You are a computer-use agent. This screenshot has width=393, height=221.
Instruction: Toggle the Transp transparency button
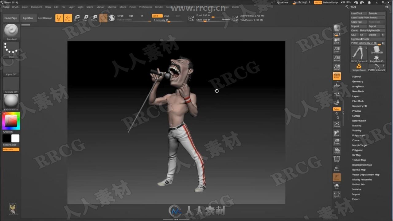[x=337, y=168]
